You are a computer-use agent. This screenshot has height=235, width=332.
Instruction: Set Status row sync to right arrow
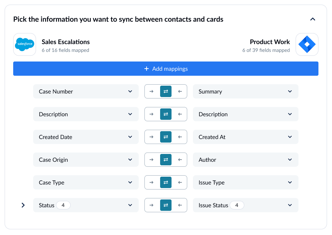click(x=152, y=205)
